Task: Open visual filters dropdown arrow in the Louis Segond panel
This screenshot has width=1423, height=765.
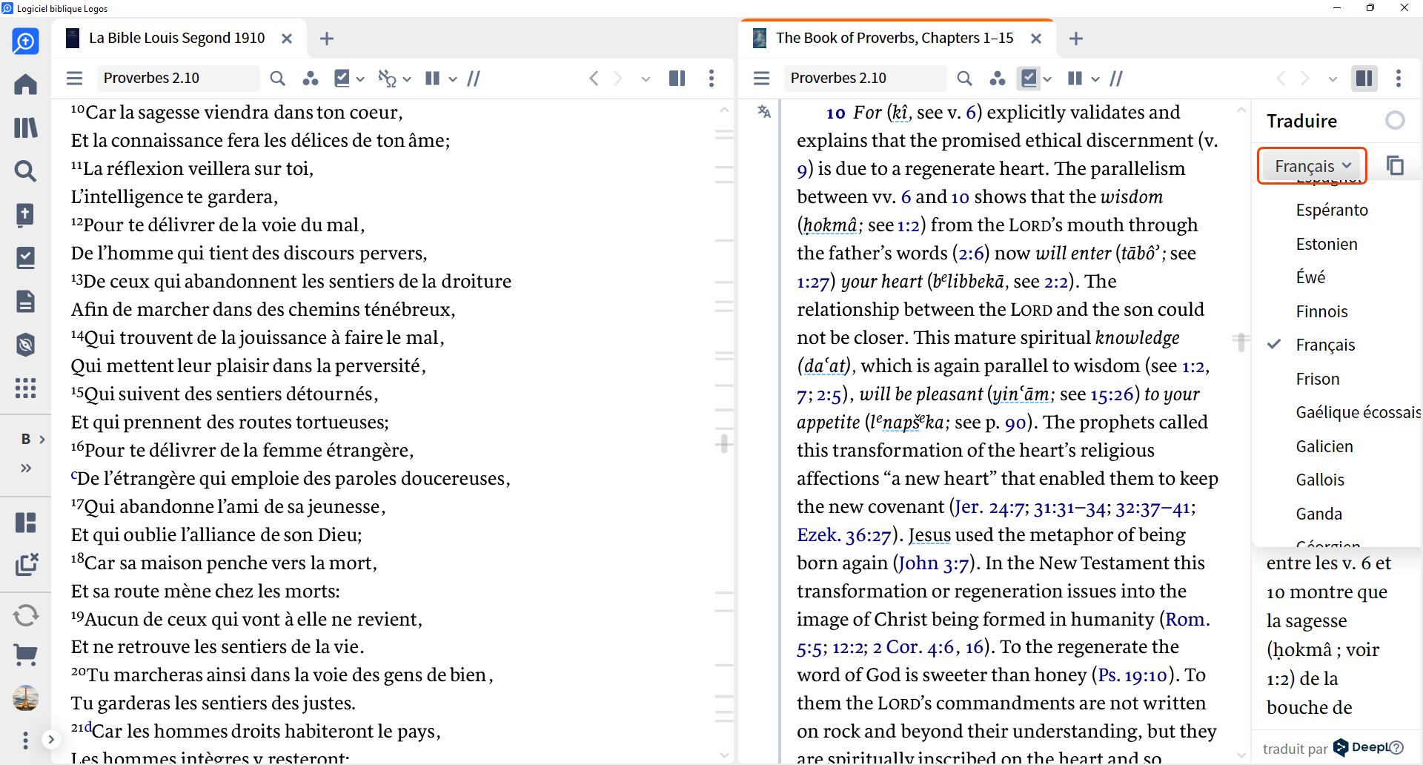Action: [x=360, y=79]
